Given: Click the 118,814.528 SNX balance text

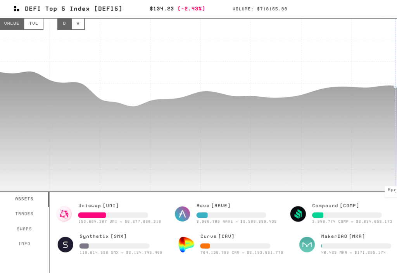Looking at the screenshot, I should coord(121,252).
